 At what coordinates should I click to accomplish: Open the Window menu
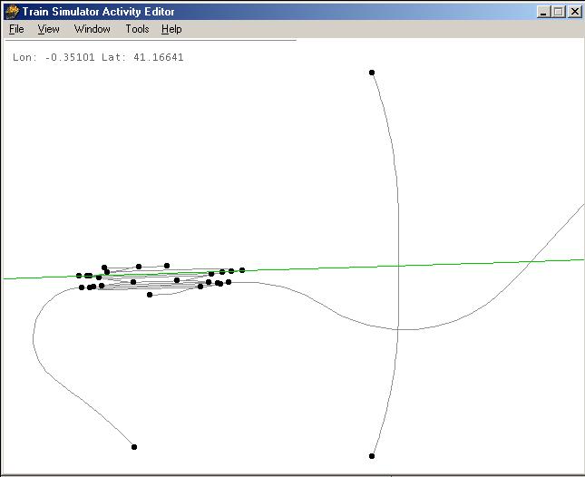(92, 29)
